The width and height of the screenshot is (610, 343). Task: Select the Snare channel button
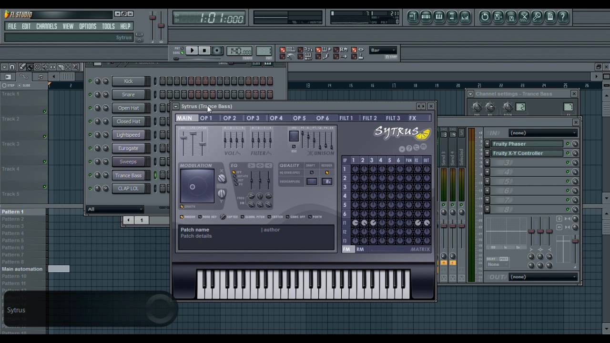(128, 94)
